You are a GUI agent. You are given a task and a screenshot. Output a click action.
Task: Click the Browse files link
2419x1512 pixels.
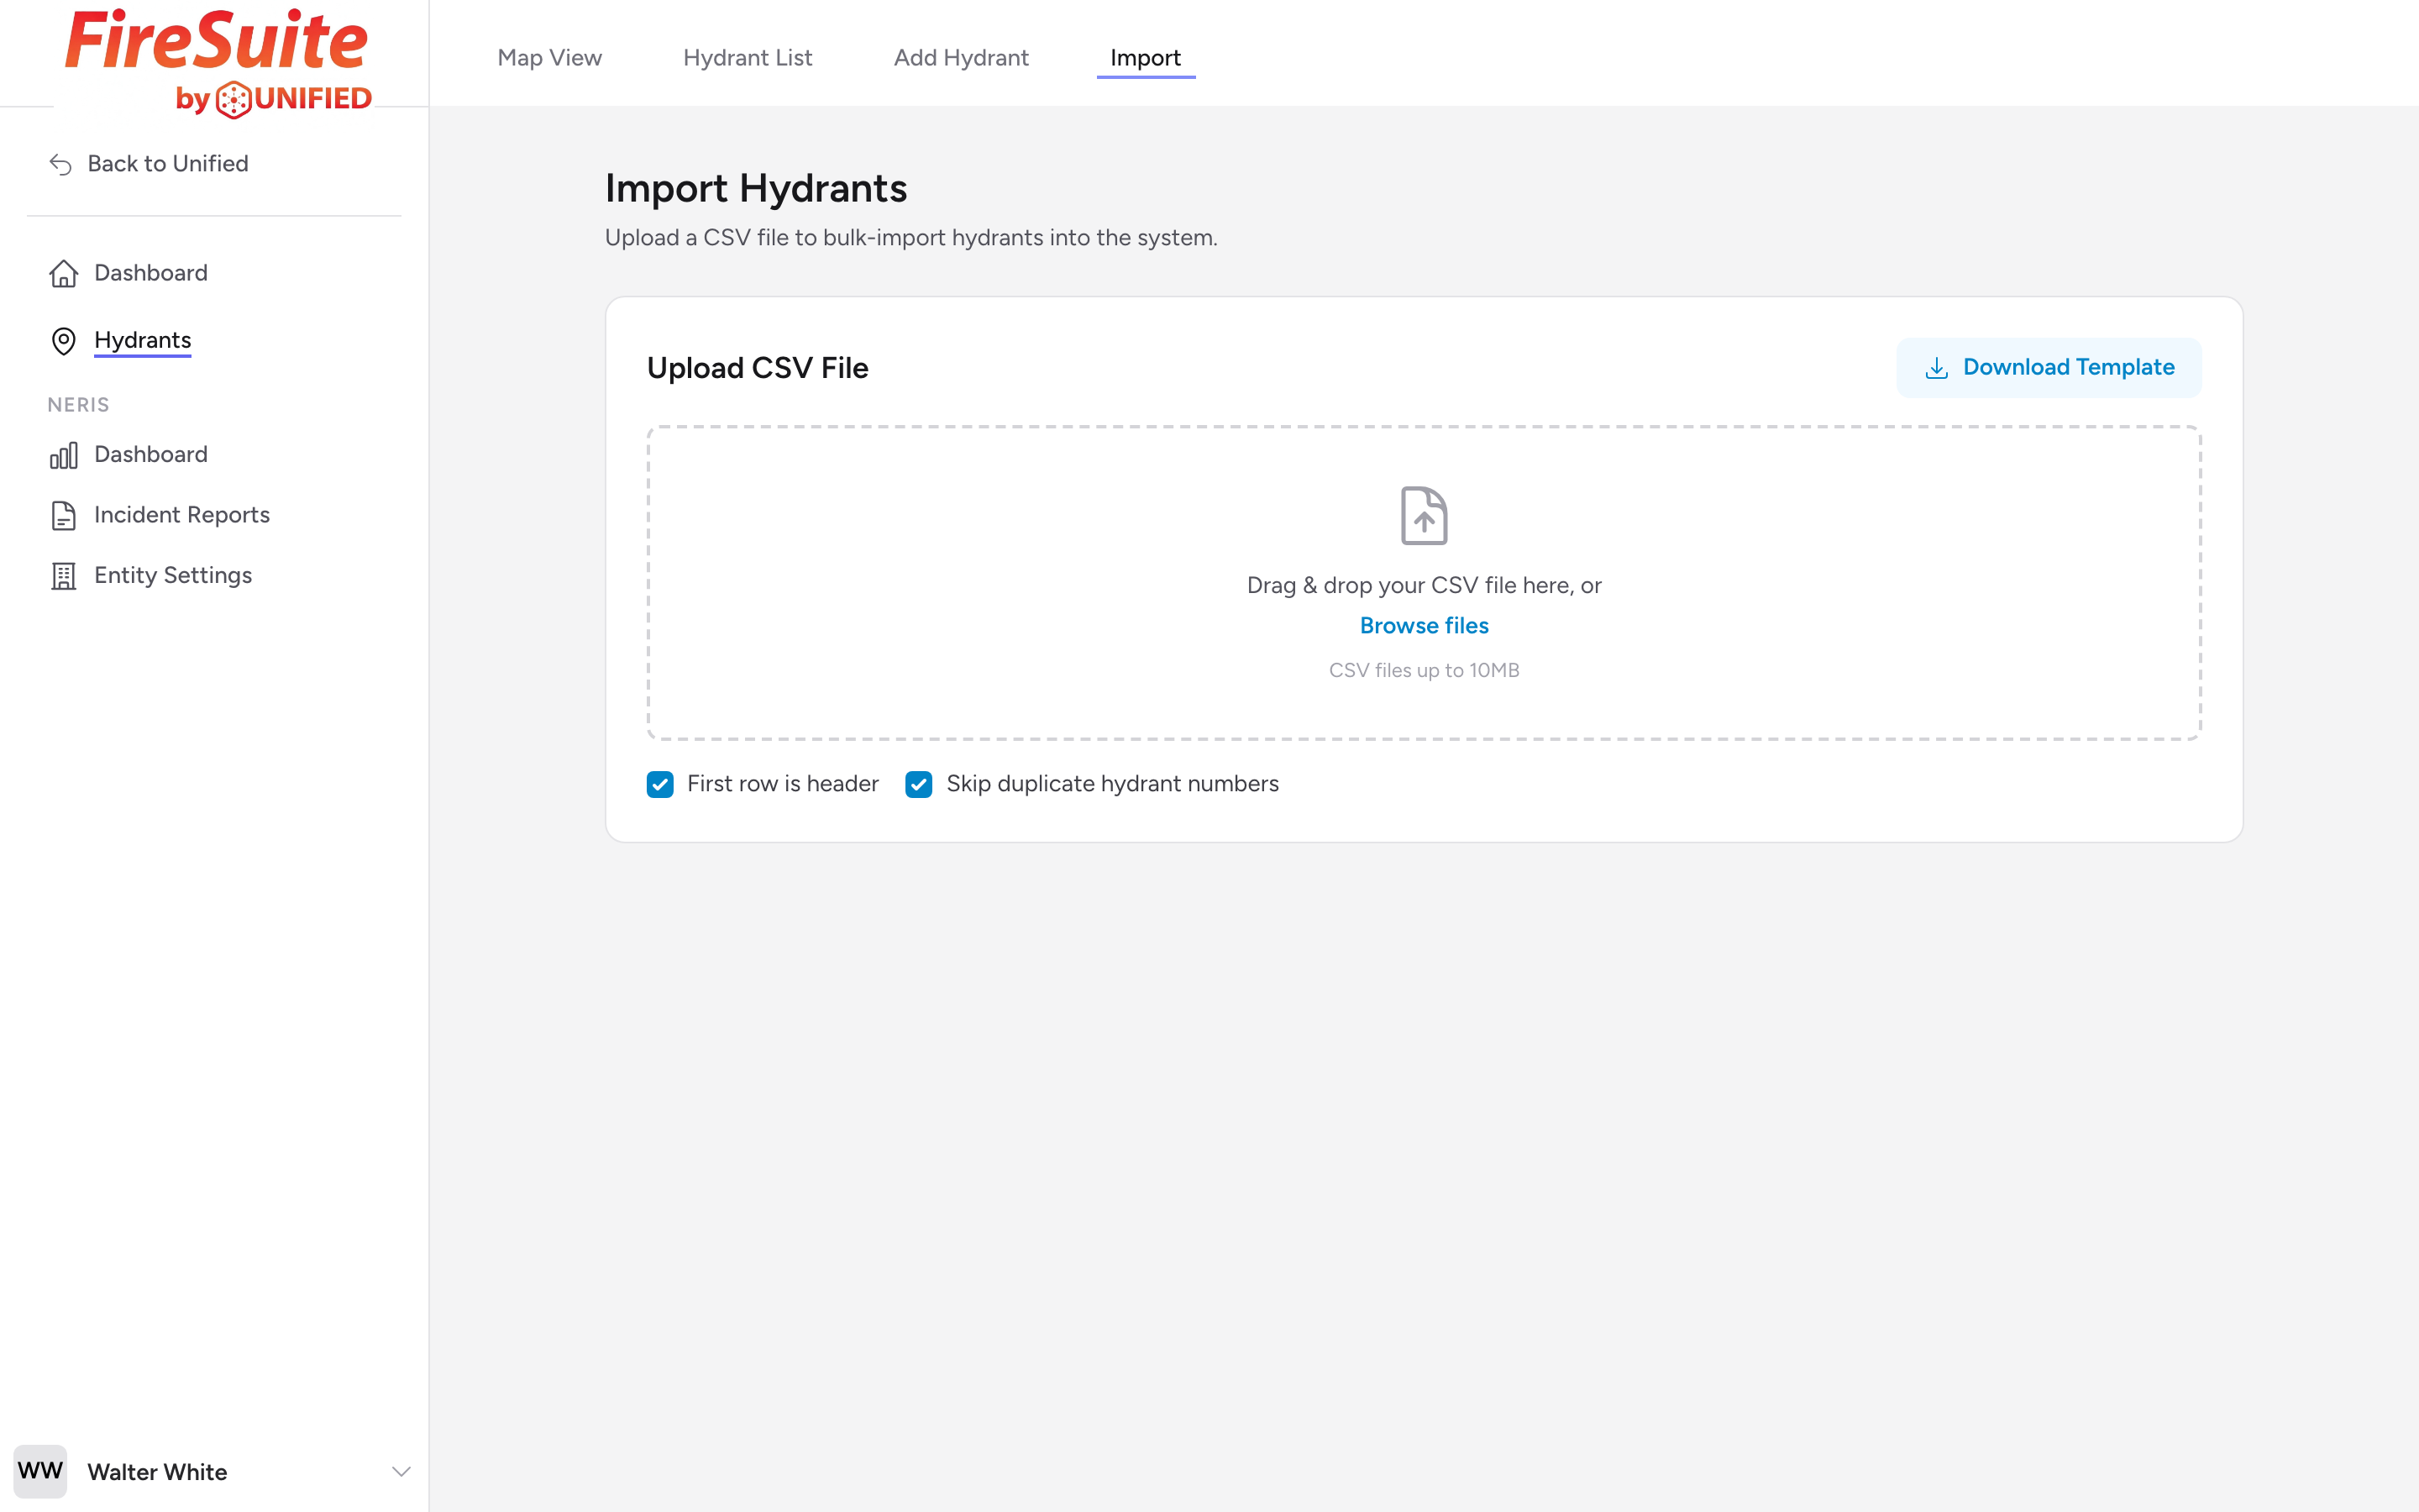[x=1424, y=626]
